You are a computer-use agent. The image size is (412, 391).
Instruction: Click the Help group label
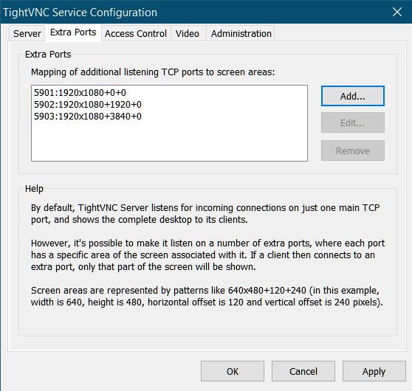point(34,189)
